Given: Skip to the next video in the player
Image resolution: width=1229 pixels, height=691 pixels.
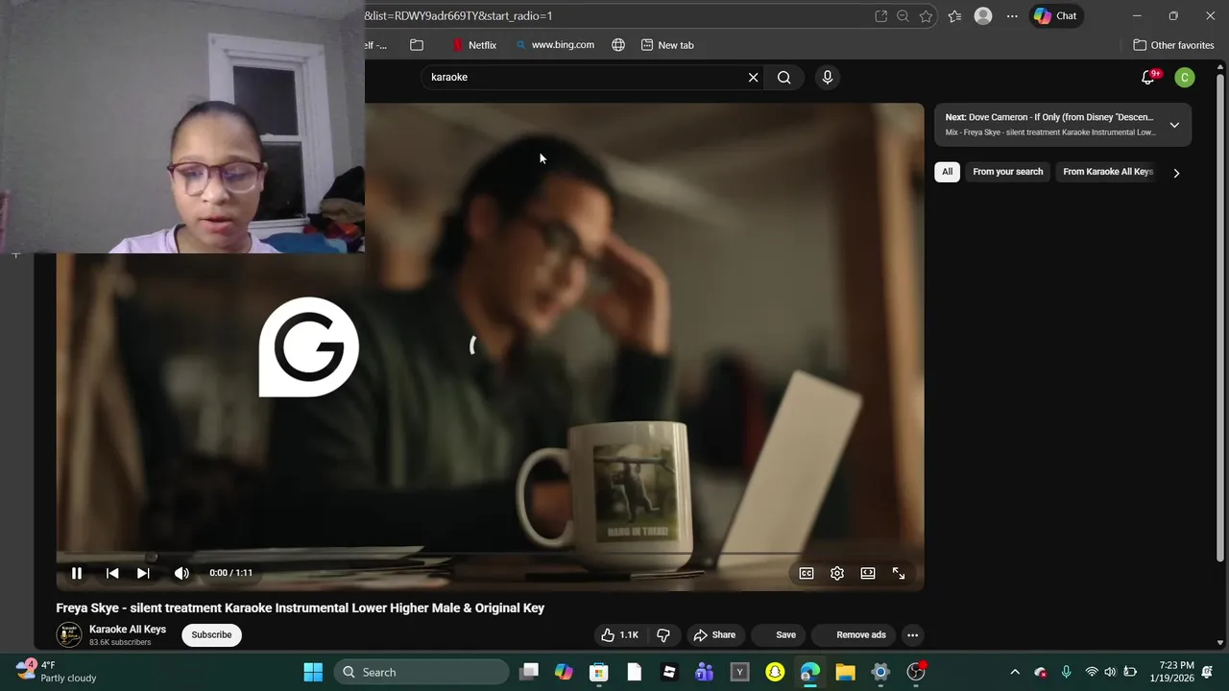Looking at the screenshot, I should (143, 573).
